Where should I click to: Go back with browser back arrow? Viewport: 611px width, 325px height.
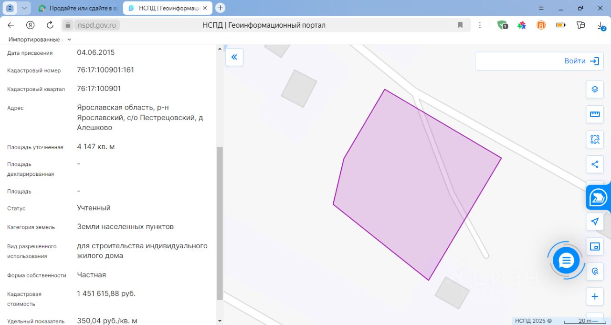(x=11, y=25)
